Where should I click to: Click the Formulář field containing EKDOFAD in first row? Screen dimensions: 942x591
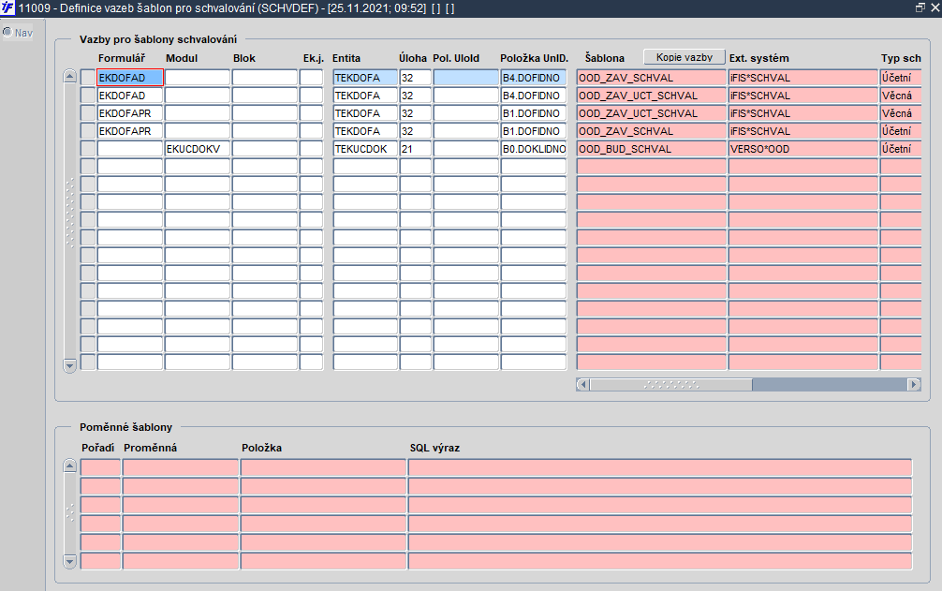(x=130, y=78)
